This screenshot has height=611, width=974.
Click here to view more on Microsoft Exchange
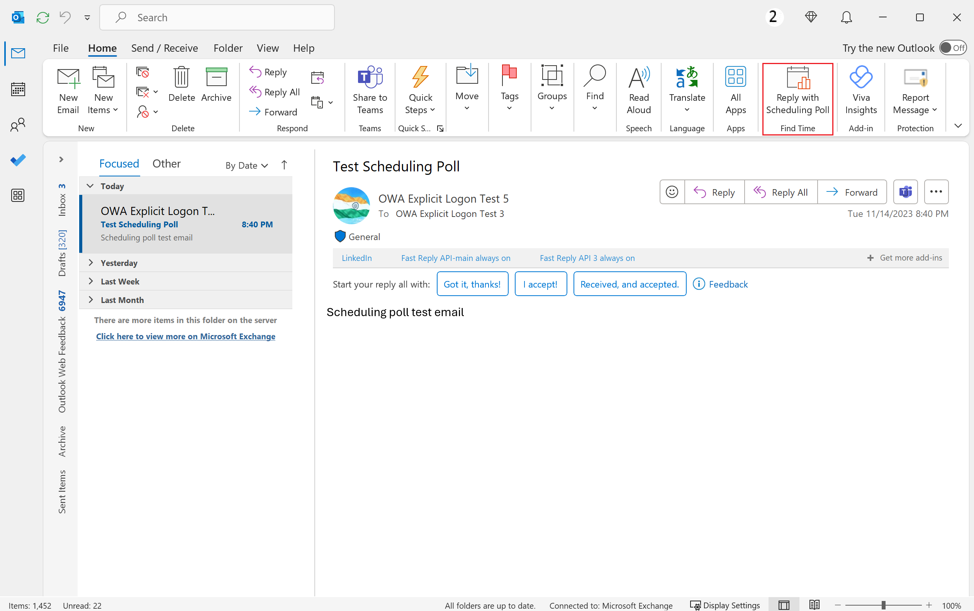pos(186,336)
